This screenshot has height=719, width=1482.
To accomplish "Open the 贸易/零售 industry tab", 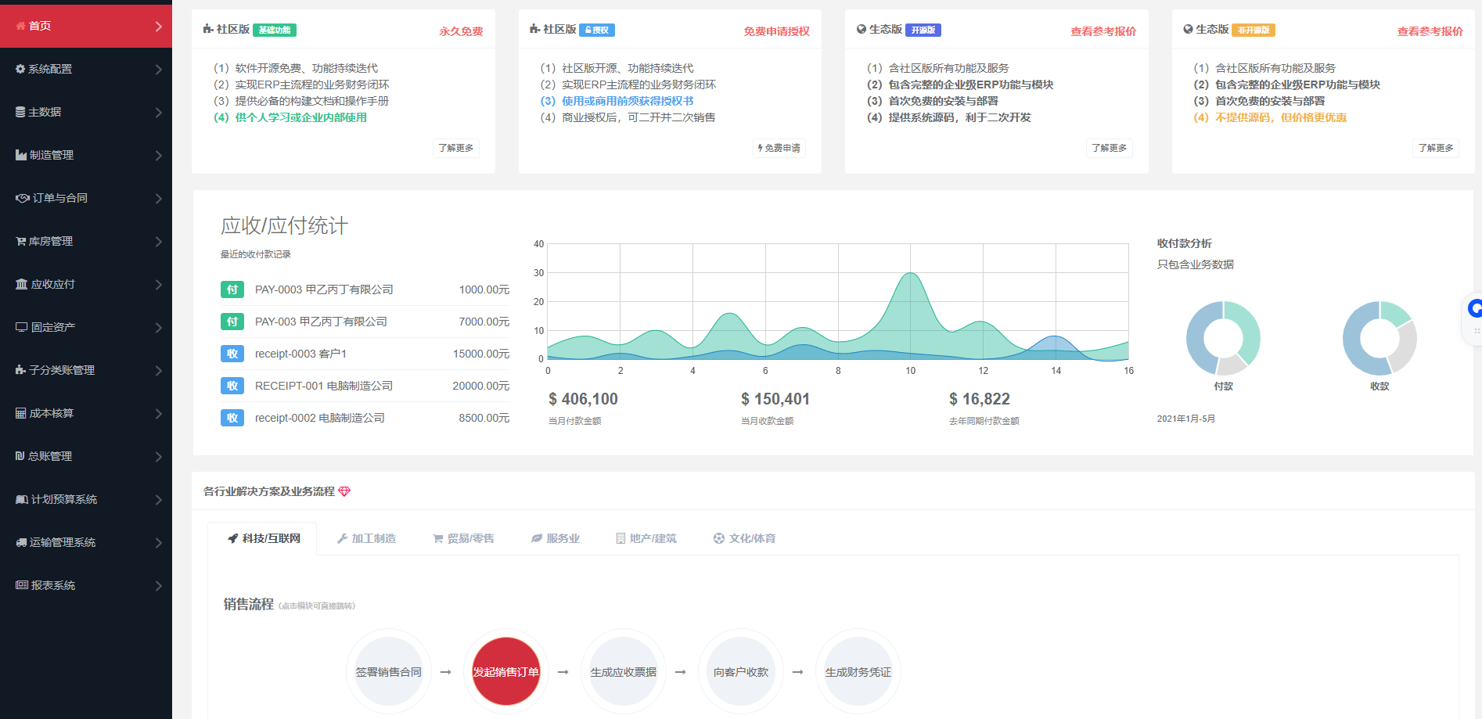I will [463, 538].
